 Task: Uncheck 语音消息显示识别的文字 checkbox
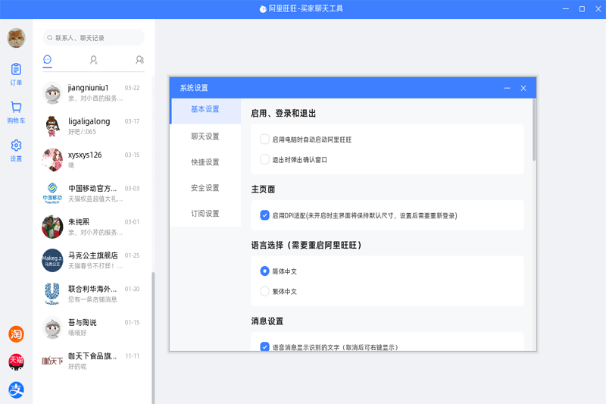(264, 346)
